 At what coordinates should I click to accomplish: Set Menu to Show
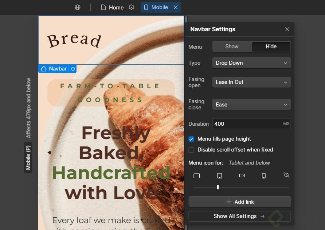232,47
